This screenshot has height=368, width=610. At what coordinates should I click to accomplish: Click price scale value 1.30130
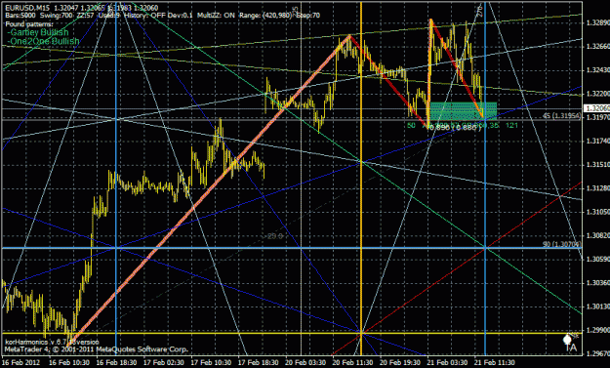coord(598,307)
